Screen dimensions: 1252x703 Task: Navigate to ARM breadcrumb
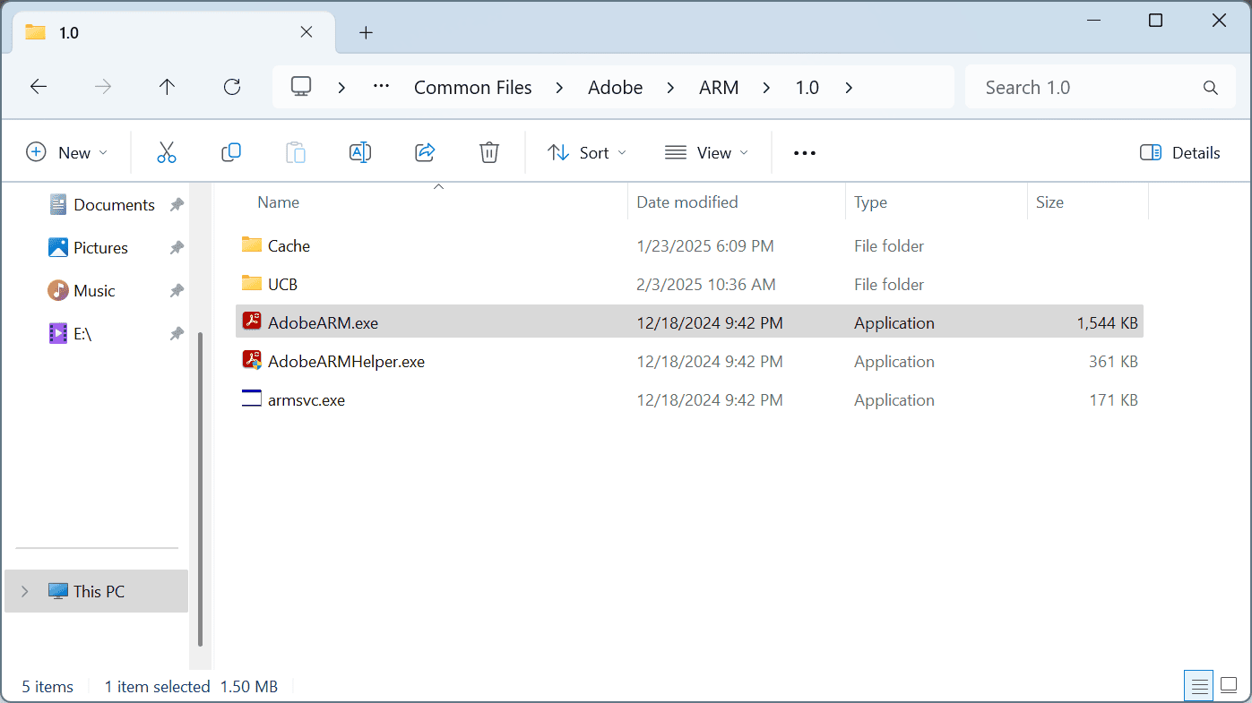click(x=719, y=87)
